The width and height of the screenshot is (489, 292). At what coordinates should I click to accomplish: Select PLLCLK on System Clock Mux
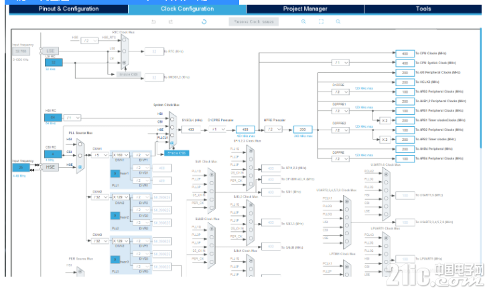(172, 143)
